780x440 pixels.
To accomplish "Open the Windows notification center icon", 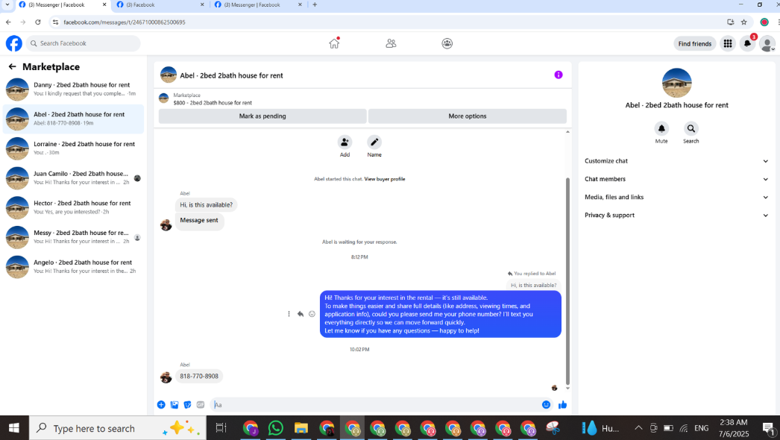I will [769, 428].
